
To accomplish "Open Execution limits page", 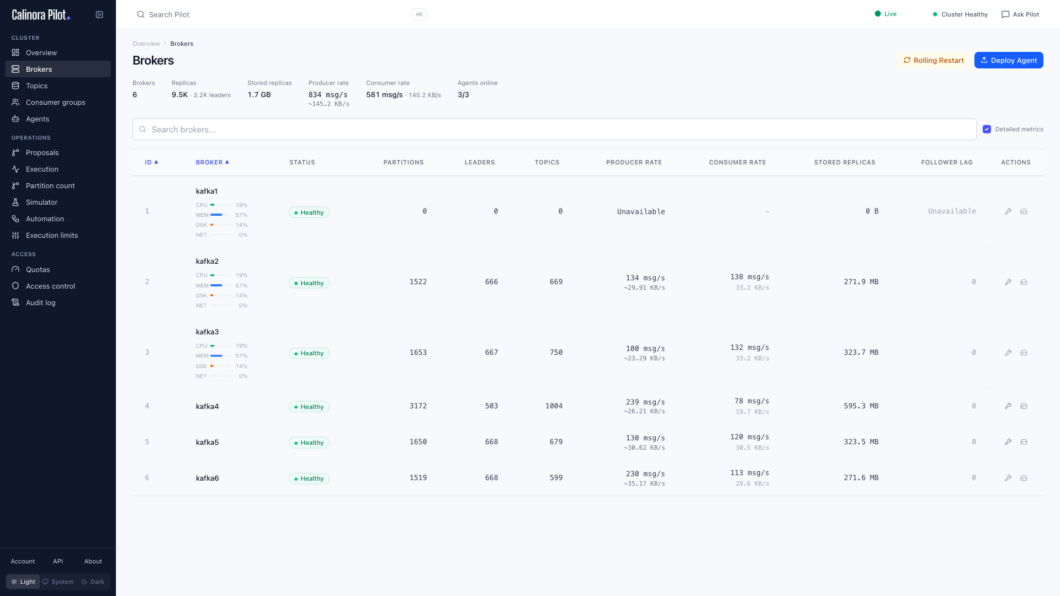I will tap(58, 235).
